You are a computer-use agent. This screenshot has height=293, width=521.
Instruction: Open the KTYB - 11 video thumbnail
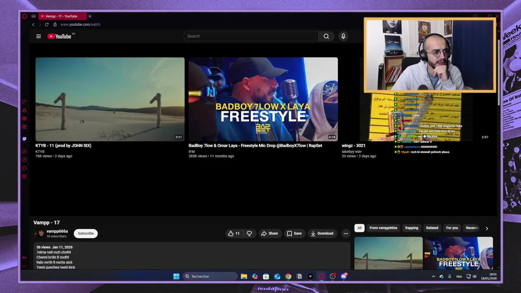[x=110, y=99]
